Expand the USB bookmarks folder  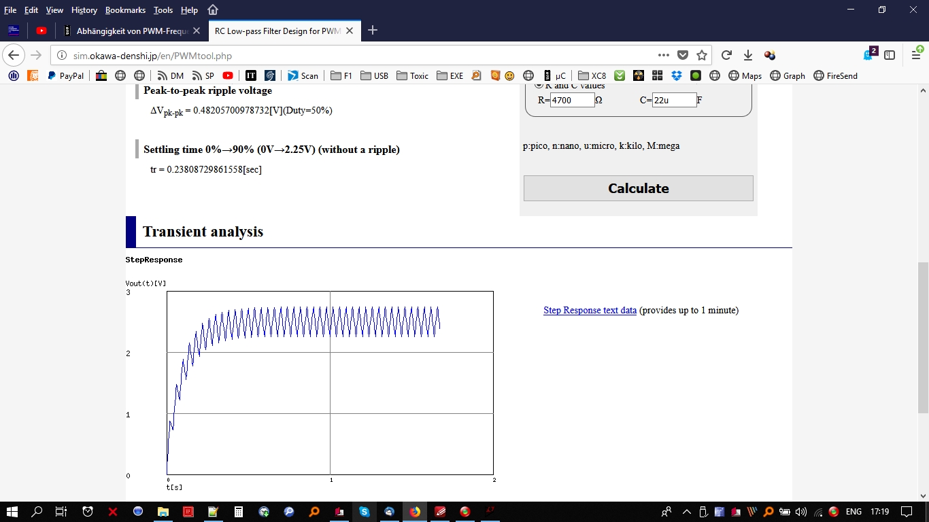tap(374, 76)
